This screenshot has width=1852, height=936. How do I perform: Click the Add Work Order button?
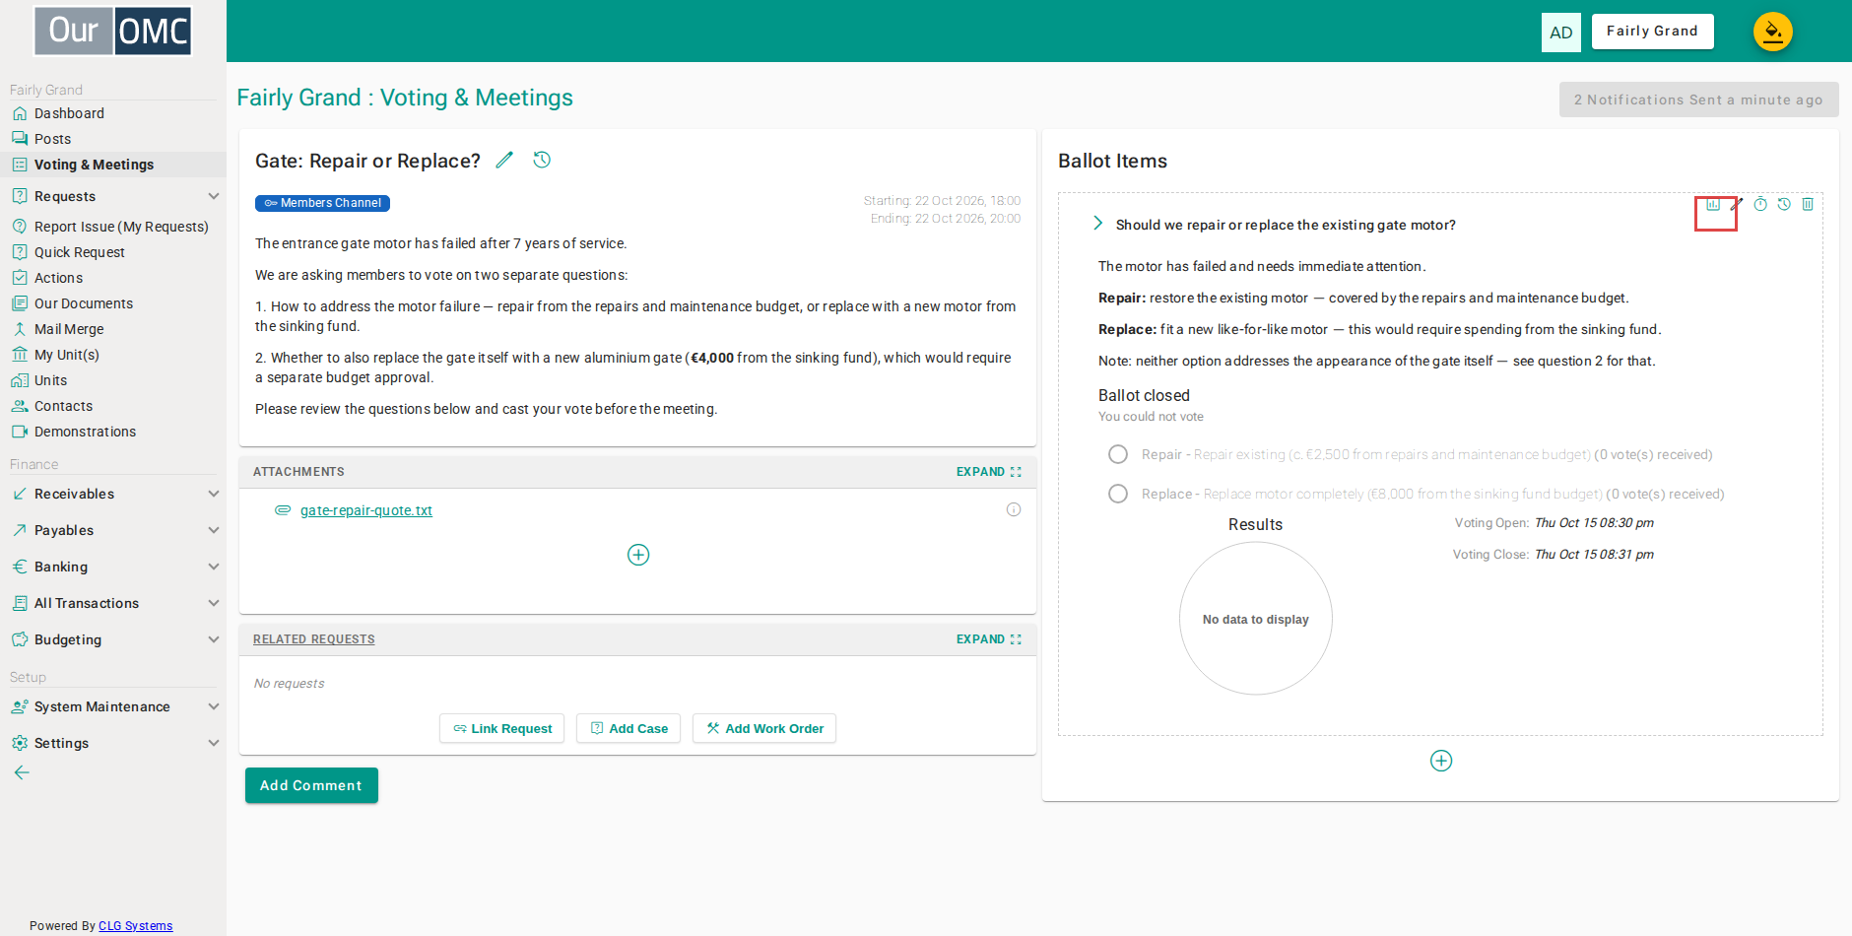764,728
